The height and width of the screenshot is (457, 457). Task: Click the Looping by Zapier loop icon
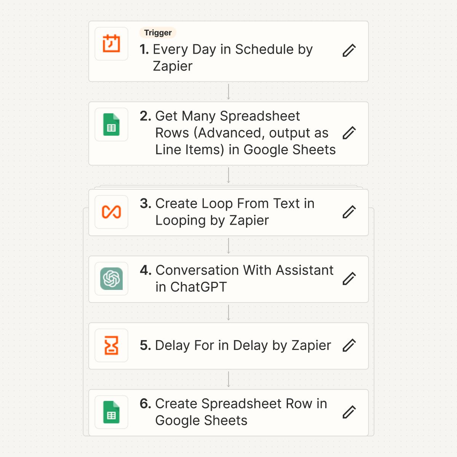click(x=111, y=212)
